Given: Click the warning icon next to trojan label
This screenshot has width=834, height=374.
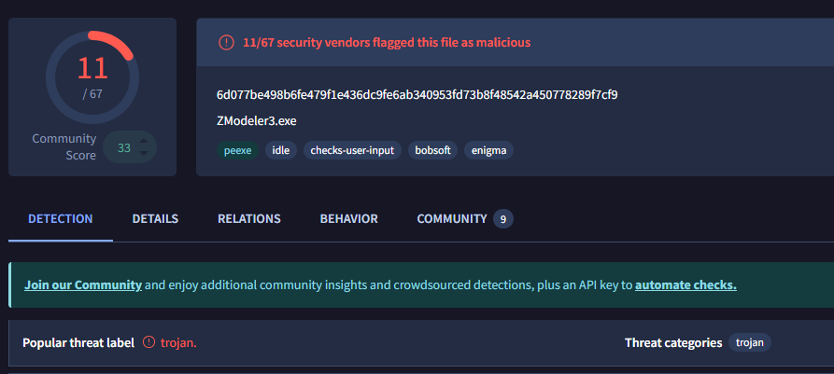Looking at the screenshot, I should [x=149, y=342].
